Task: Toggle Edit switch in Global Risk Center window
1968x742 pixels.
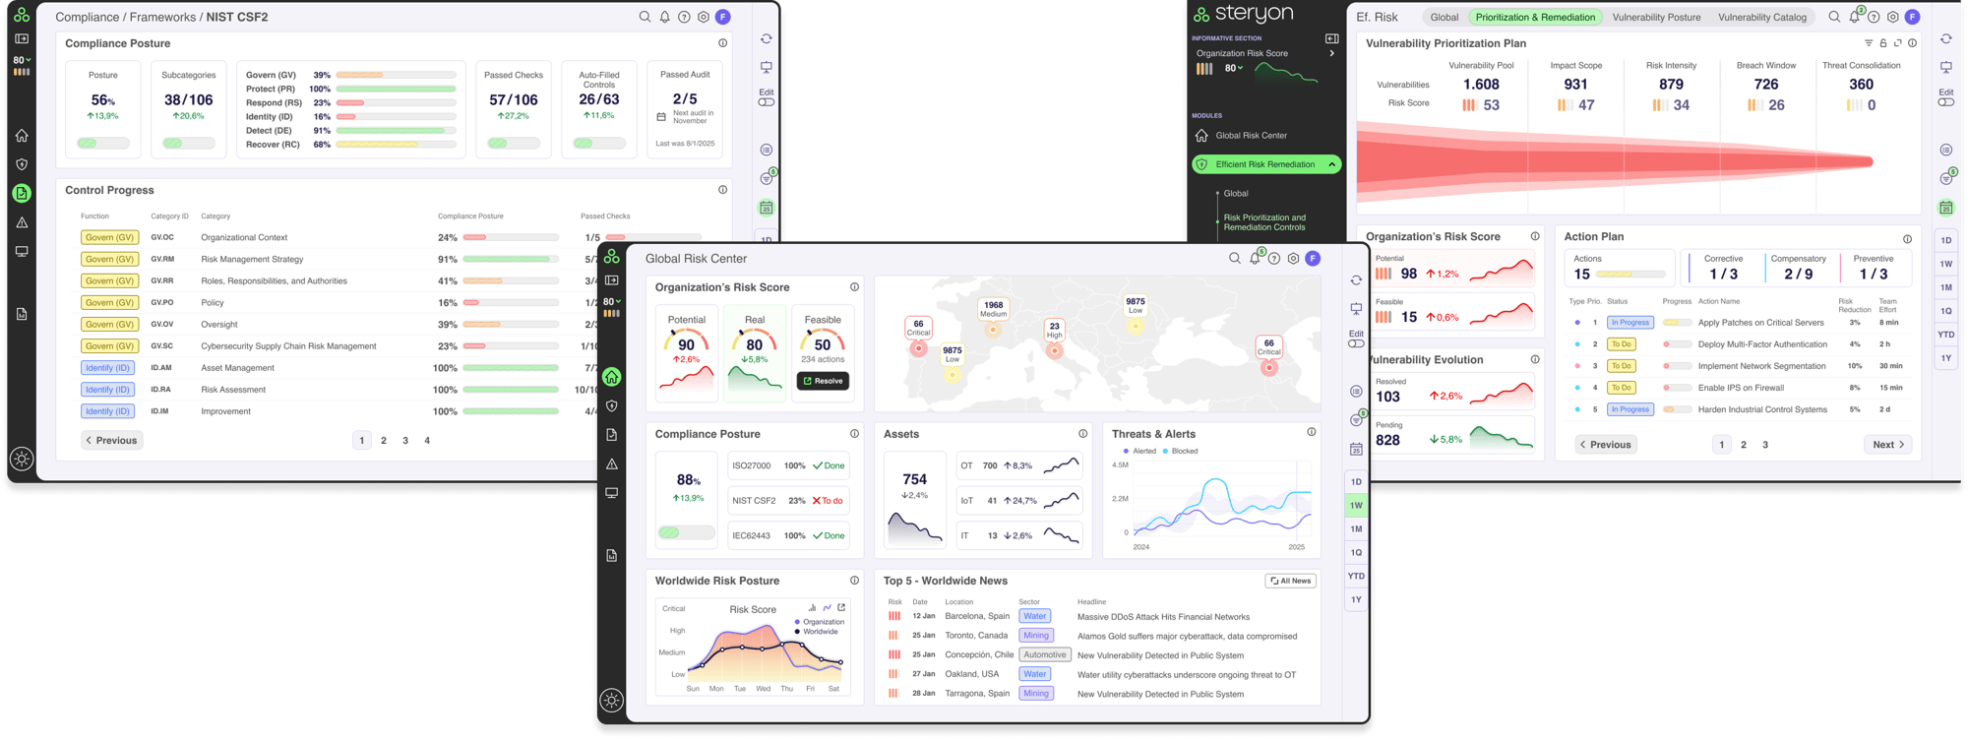Action: click(1356, 343)
